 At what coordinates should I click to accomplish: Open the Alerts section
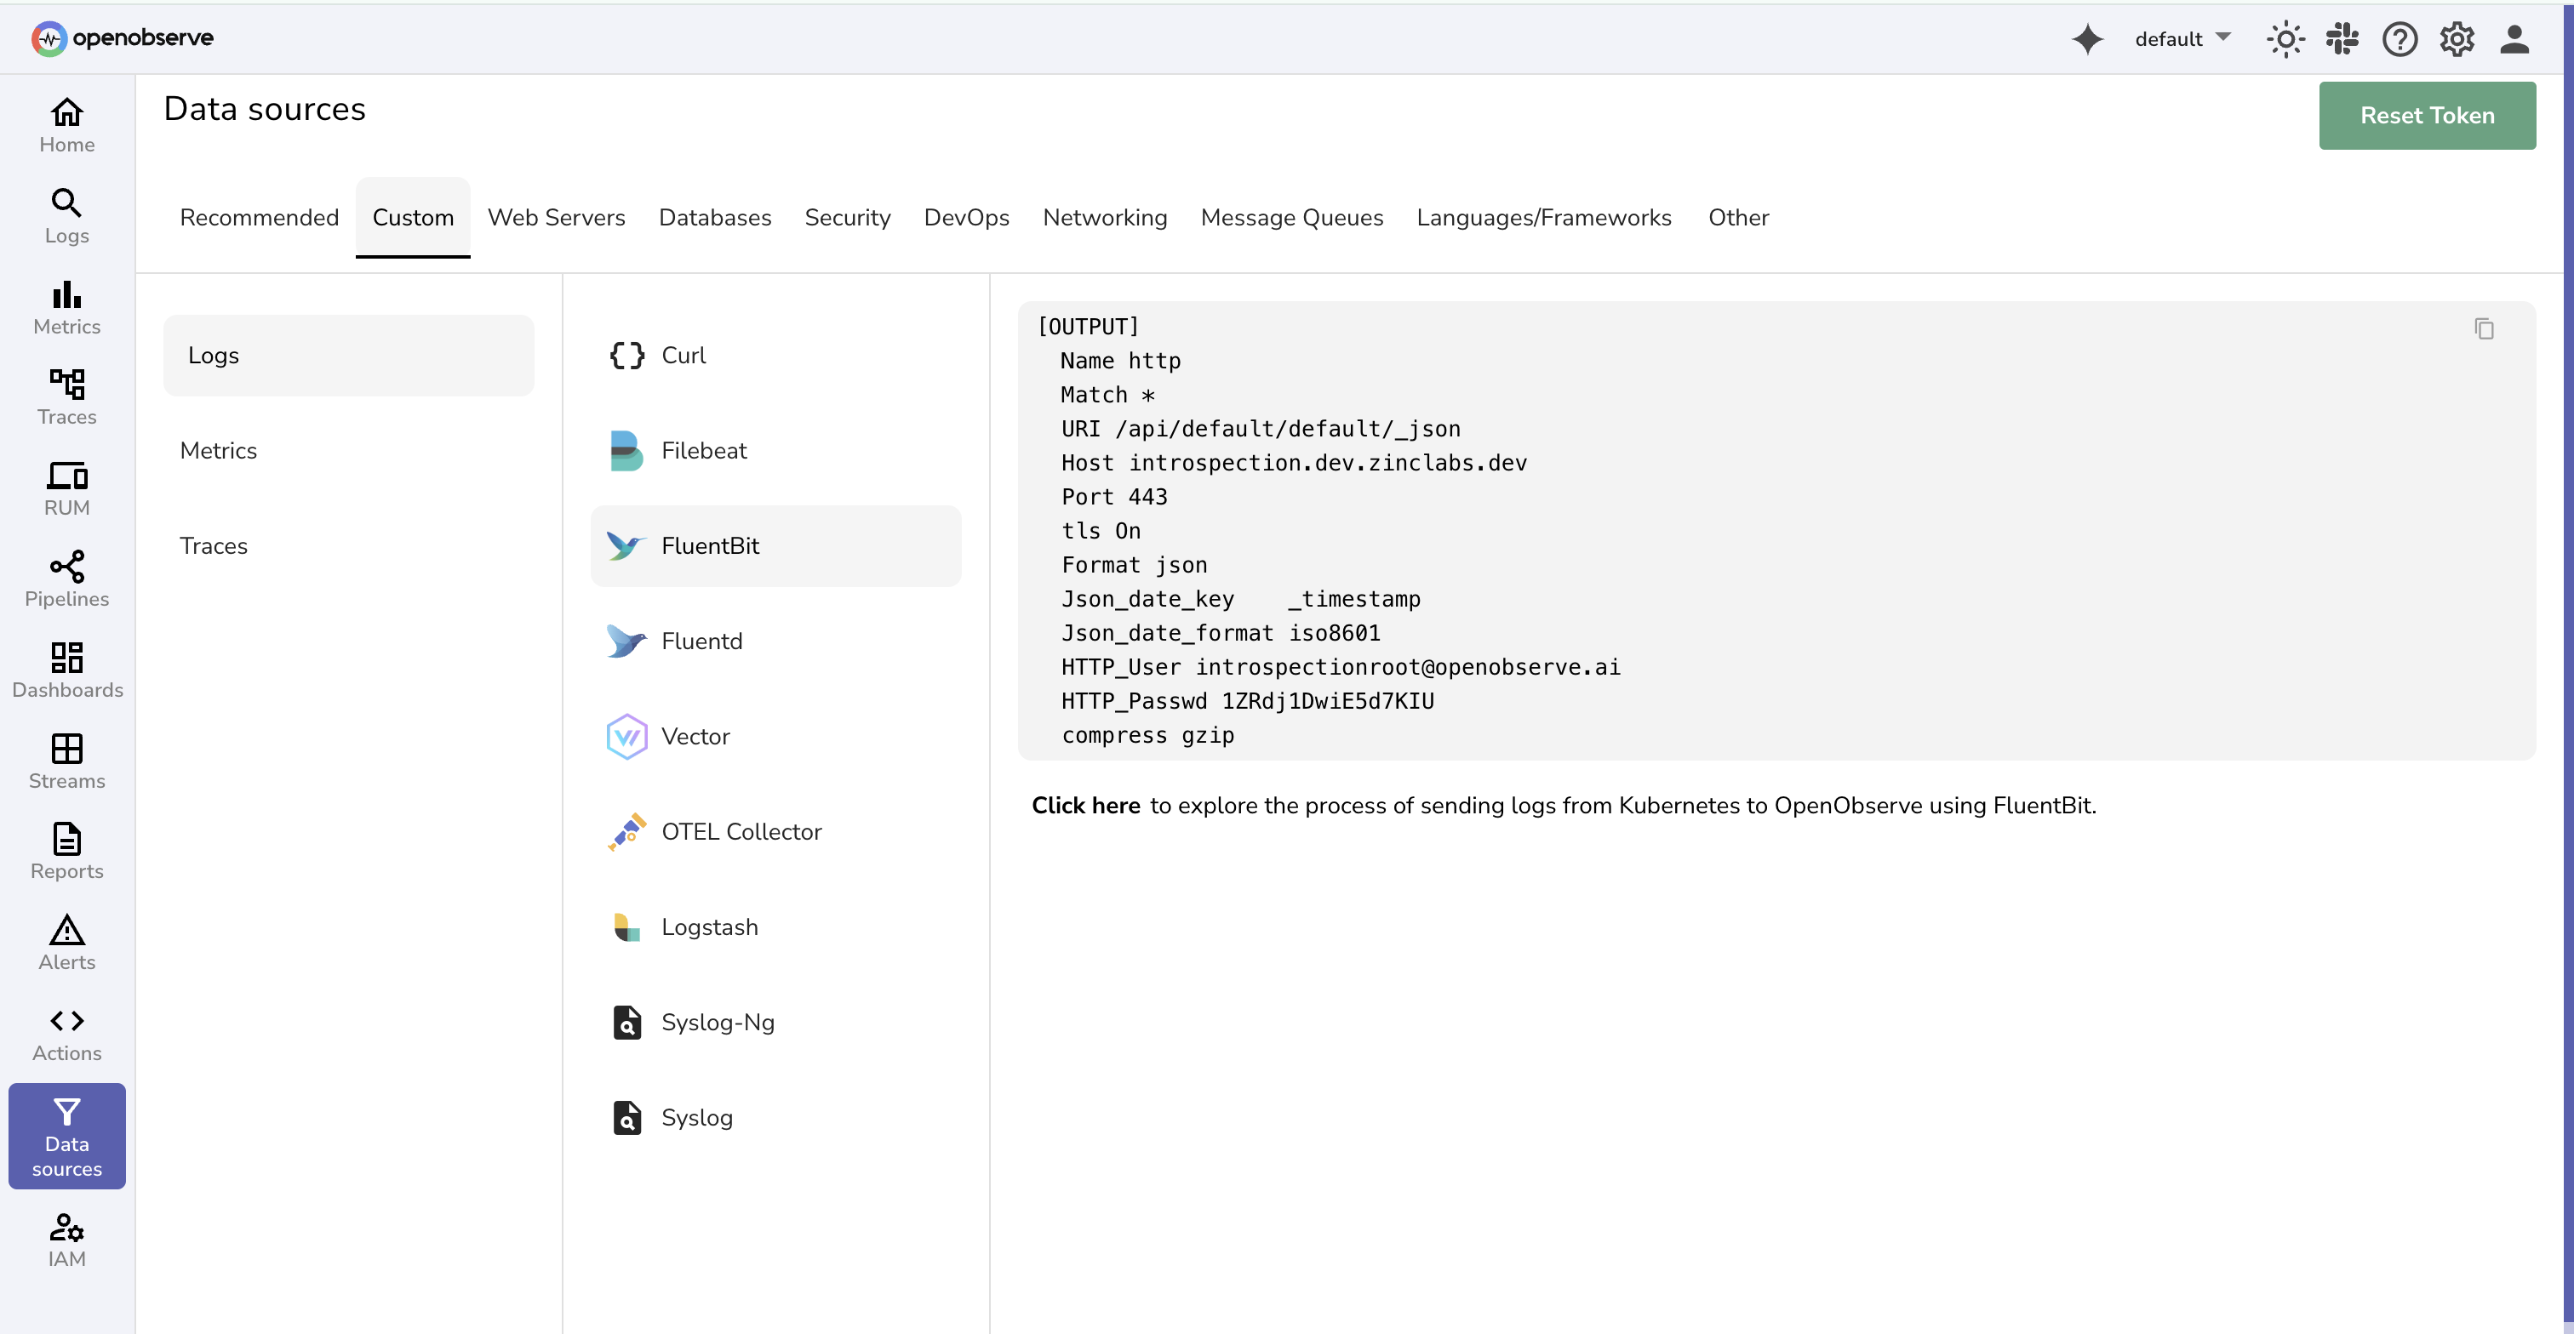[x=66, y=943]
